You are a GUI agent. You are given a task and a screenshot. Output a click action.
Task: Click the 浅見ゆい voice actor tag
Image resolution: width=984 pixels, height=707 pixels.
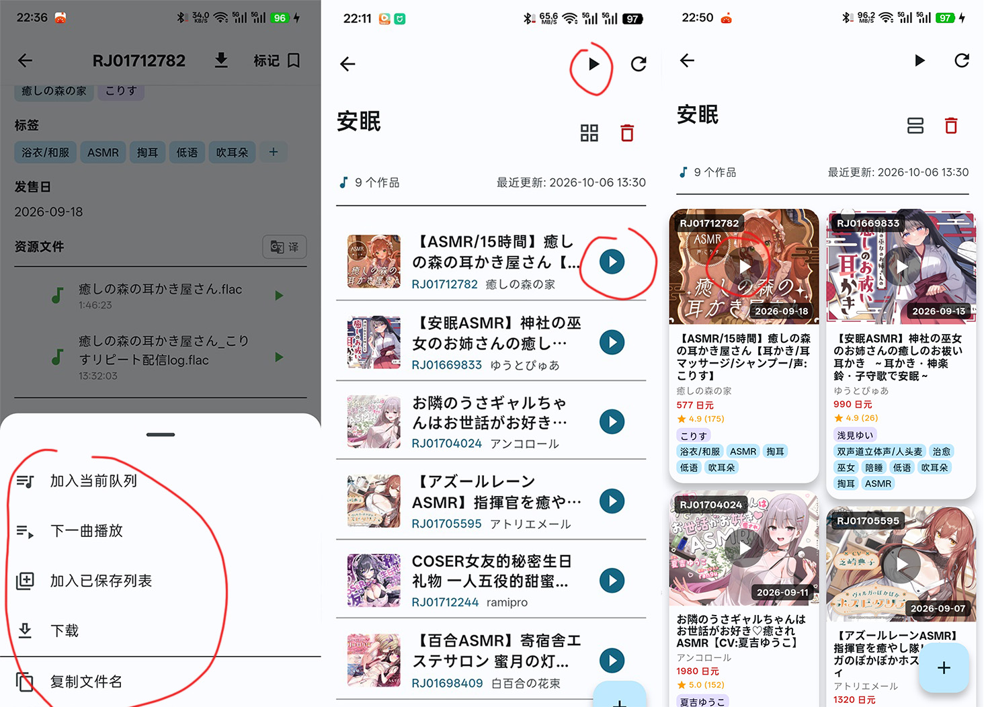tap(855, 435)
